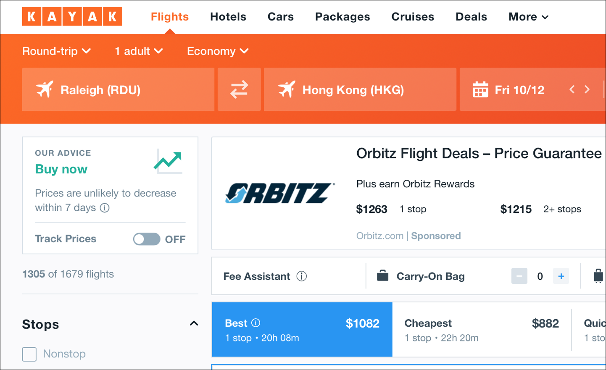This screenshot has height=370, width=606.
Task: Select the Cheapest $882 sort option
Action: pos(482,330)
